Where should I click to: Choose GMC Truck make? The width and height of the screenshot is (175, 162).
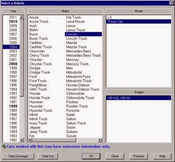pos(38,89)
